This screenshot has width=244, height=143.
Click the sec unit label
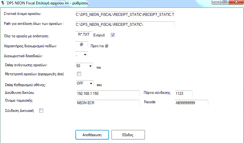click(99, 85)
